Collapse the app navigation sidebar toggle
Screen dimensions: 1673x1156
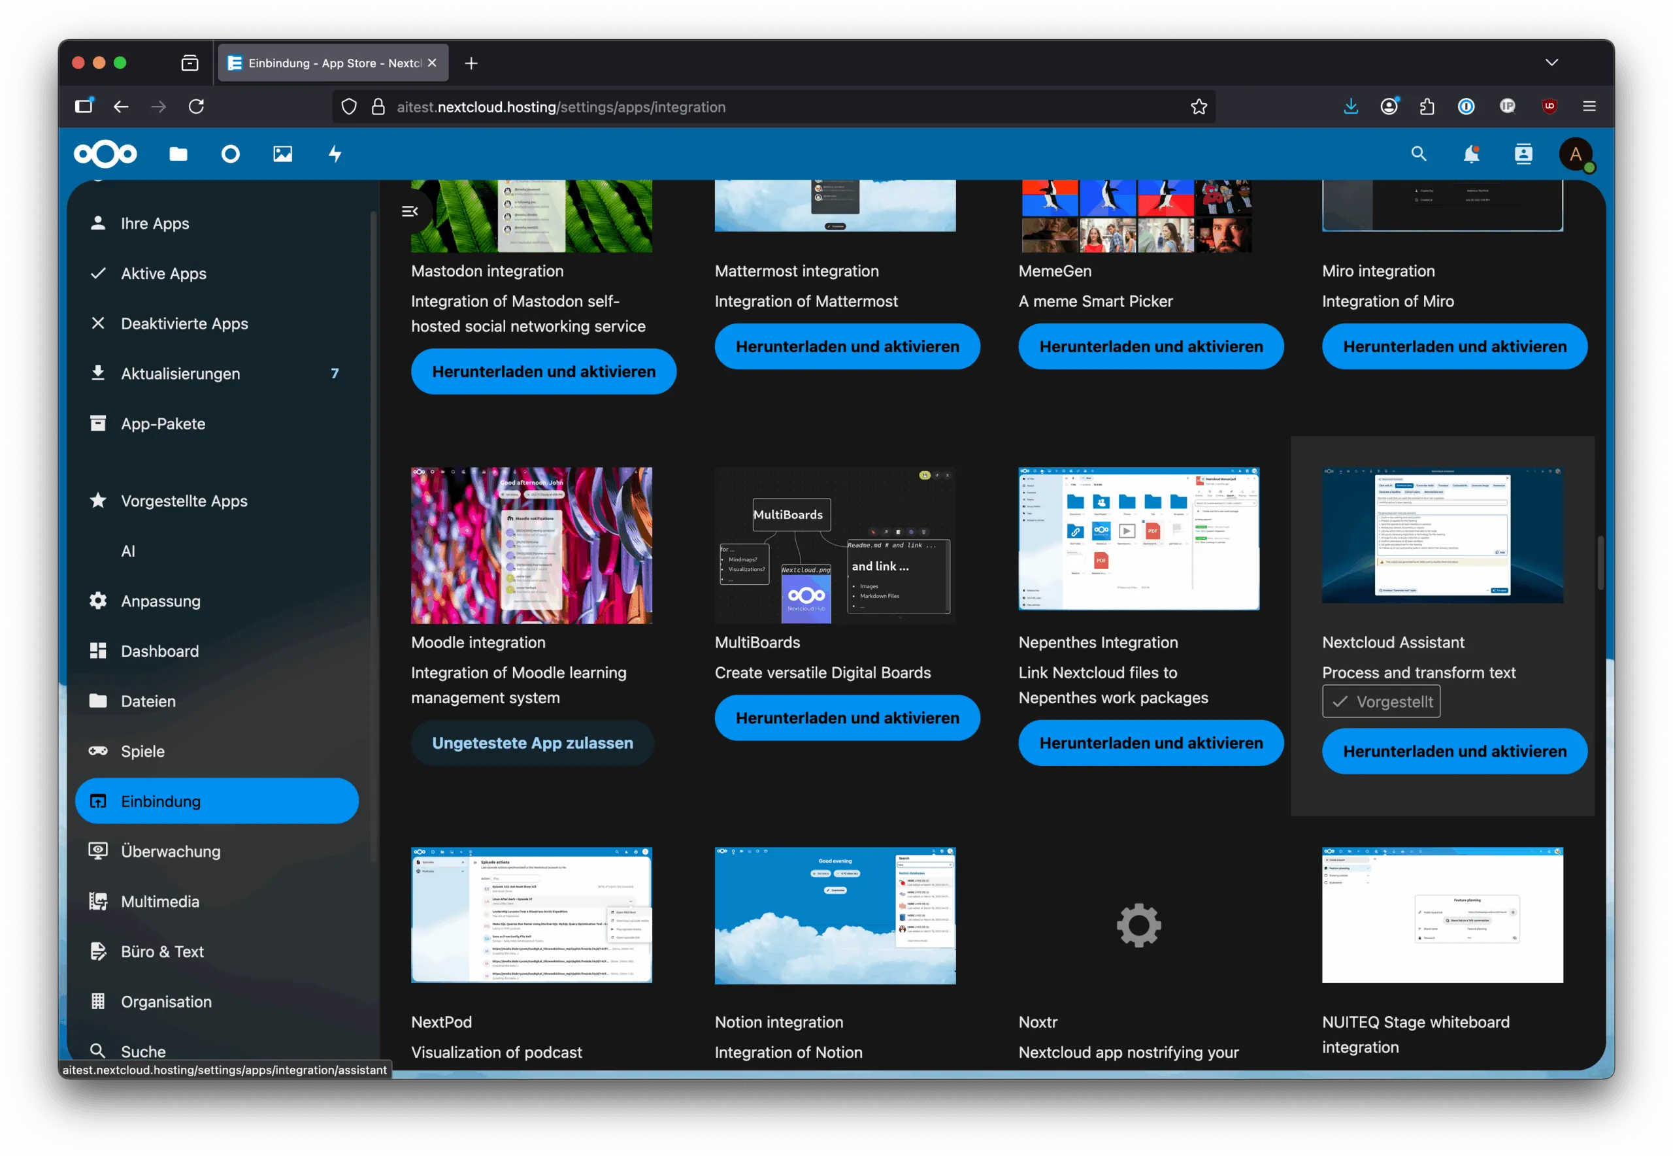click(x=410, y=211)
